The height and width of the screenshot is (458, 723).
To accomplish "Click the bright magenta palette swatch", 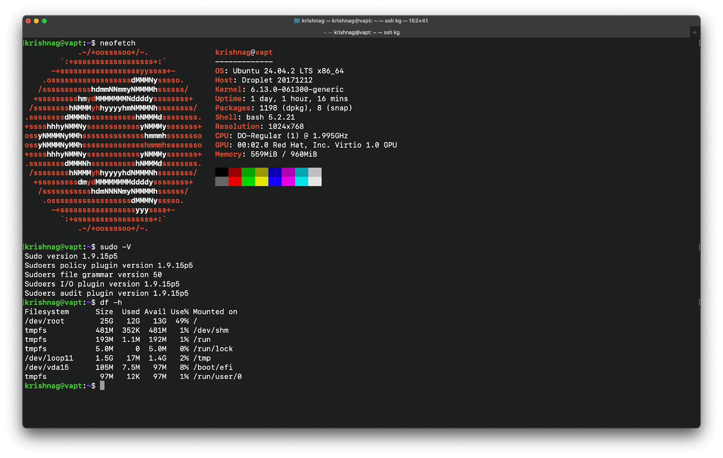I will coord(288,181).
